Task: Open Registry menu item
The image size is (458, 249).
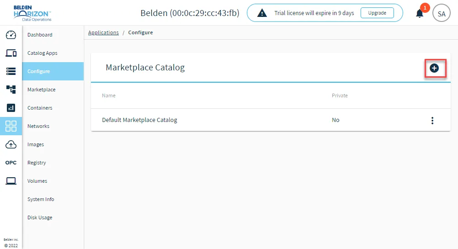Action: (x=53, y=163)
